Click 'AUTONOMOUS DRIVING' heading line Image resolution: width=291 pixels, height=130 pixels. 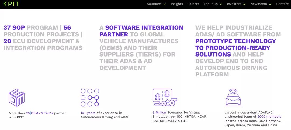231,68
